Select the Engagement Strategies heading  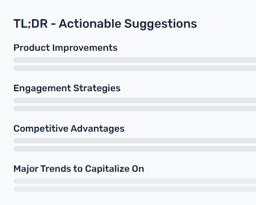[x=67, y=89]
